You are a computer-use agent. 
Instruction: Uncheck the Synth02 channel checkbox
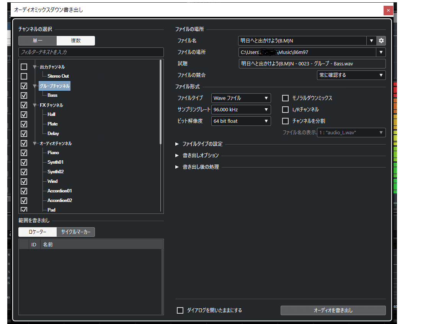pos(24,172)
